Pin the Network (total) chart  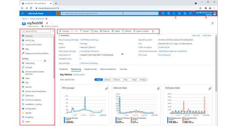[x=158, y=89]
